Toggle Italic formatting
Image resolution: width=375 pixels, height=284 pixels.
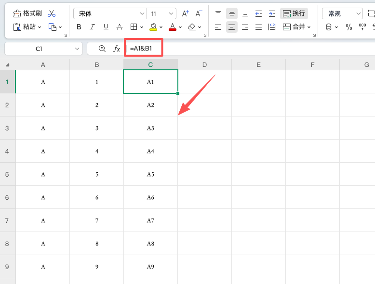coord(93,27)
